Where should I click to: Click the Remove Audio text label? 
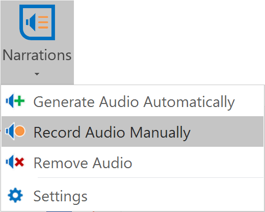click(83, 163)
